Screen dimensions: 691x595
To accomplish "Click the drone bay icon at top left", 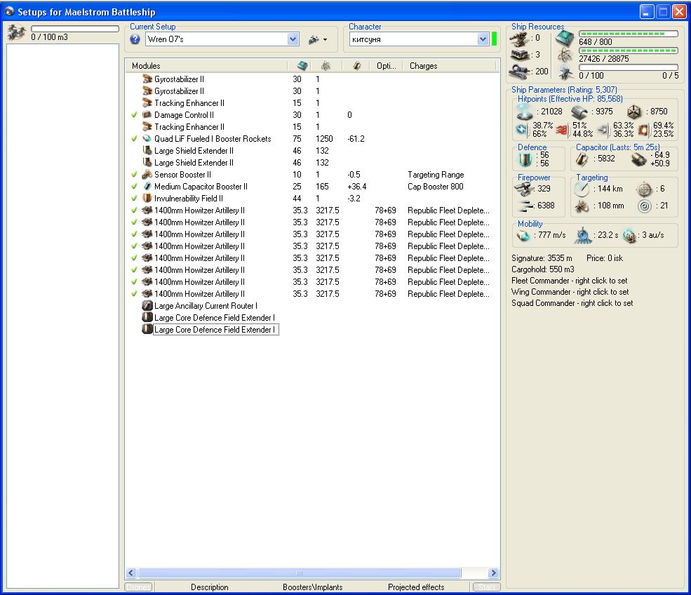I will [15, 33].
